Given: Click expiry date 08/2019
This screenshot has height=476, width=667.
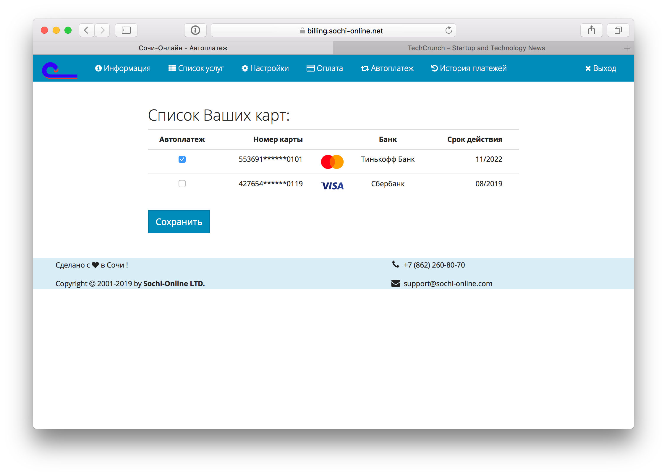Looking at the screenshot, I should 489,184.
